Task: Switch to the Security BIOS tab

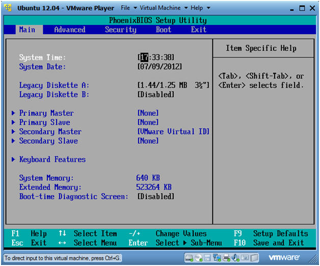Action: [x=121, y=30]
